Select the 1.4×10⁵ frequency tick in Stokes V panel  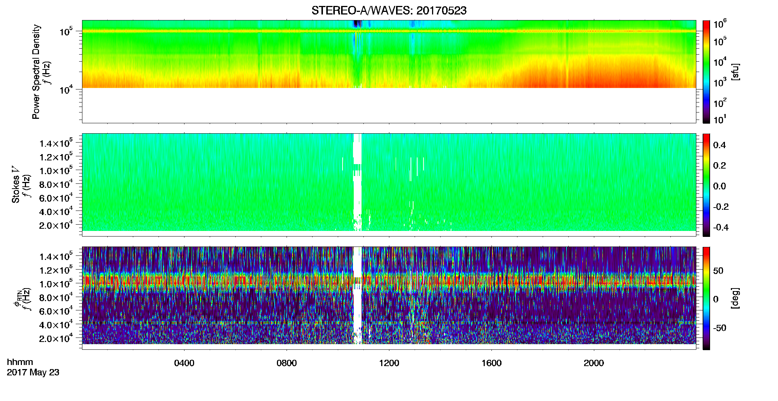tap(56, 143)
